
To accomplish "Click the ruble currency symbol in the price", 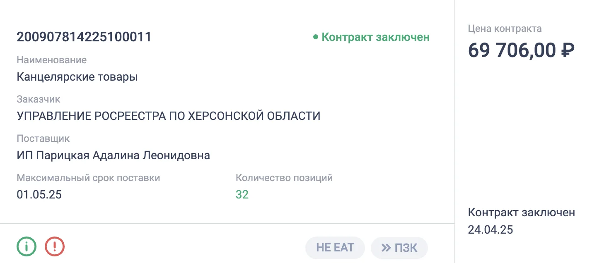I will pyautogui.click(x=567, y=50).
